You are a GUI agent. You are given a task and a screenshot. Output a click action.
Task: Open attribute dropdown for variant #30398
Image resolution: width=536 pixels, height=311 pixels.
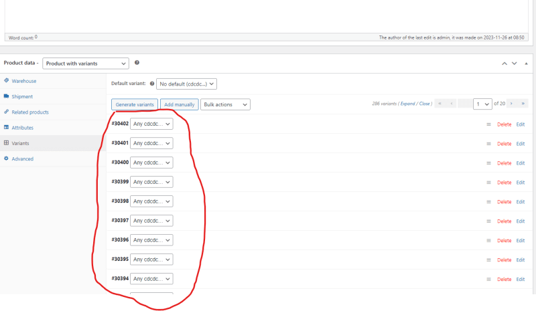point(151,201)
